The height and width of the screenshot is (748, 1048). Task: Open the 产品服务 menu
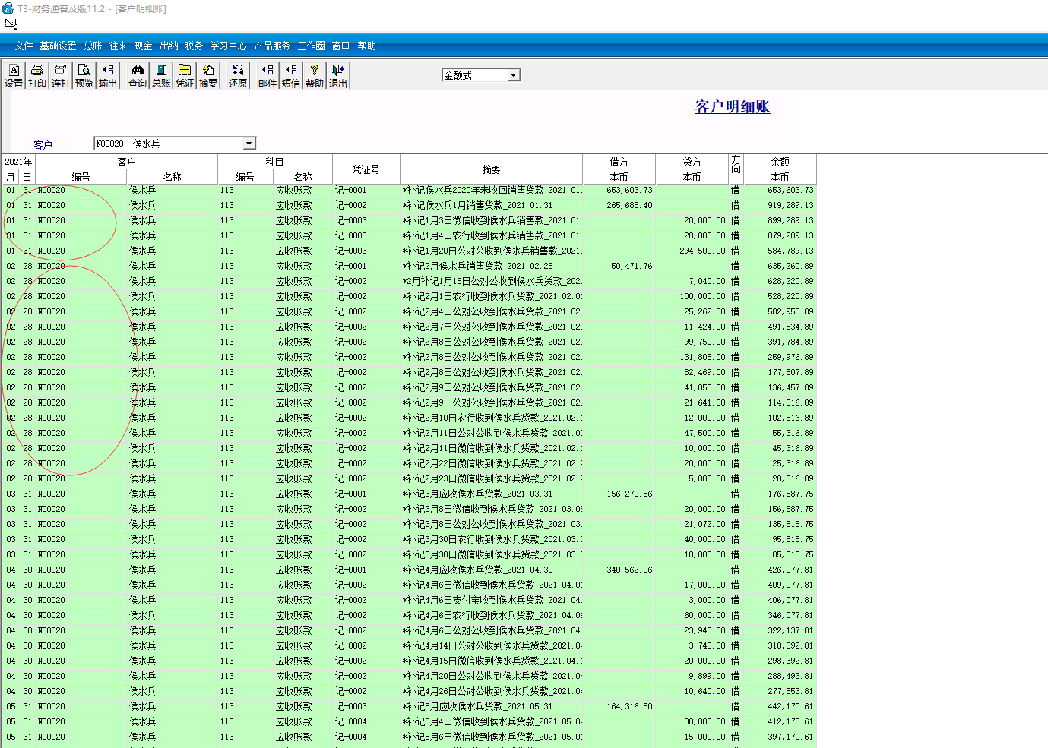coord(272,46)
